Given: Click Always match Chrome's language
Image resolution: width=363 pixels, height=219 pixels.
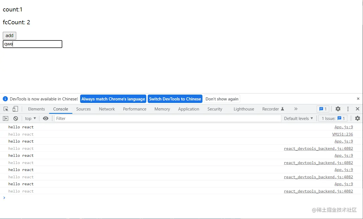Looking at the screenshot, I should (113, 99).
